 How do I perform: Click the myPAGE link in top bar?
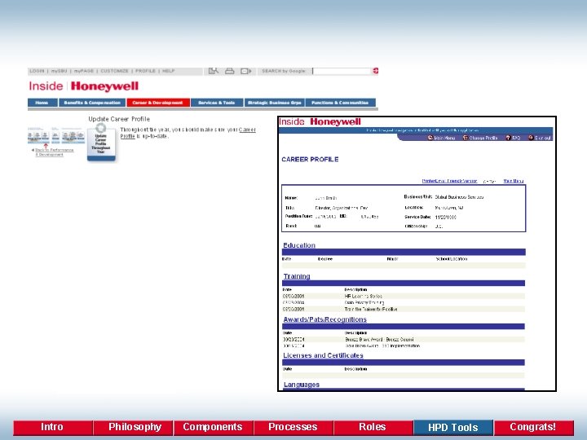[84, 71]
